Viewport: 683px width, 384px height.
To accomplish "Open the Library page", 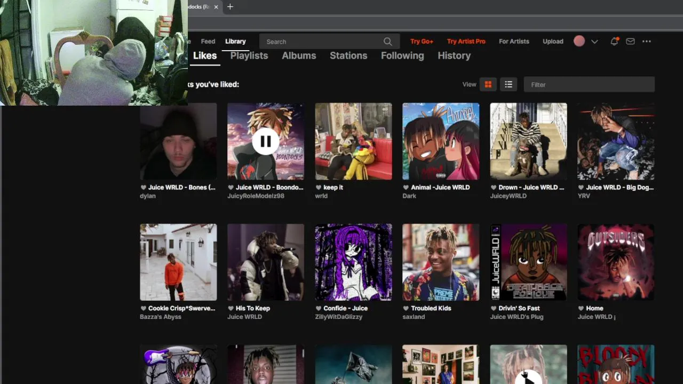I will tap(235, 41).
